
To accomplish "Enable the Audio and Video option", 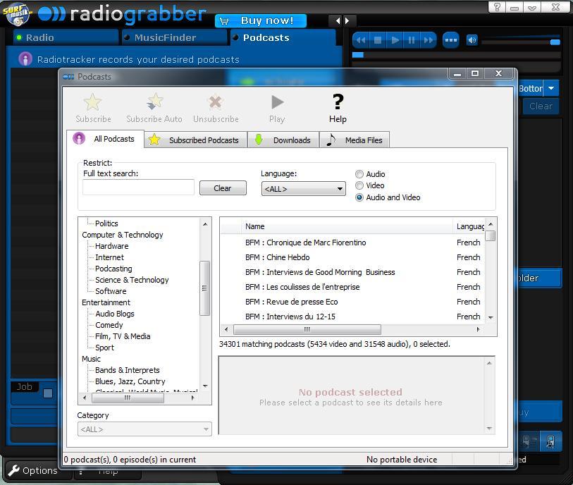I will point(360,197).
